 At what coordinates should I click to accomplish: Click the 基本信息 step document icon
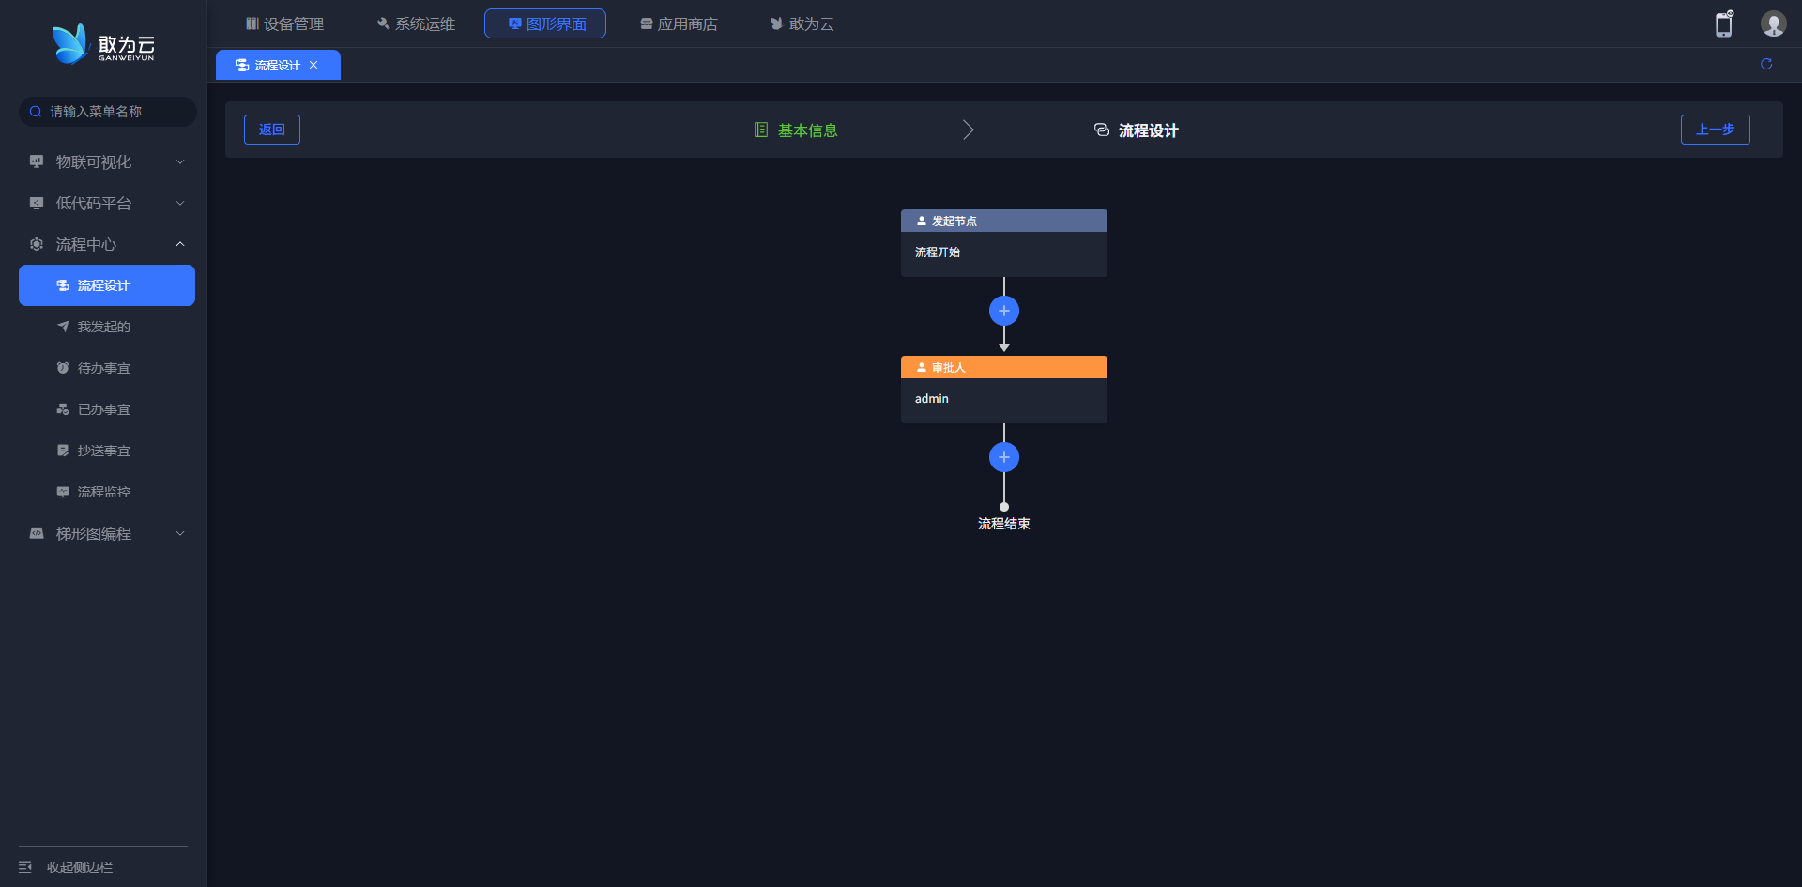coord(761,130)
